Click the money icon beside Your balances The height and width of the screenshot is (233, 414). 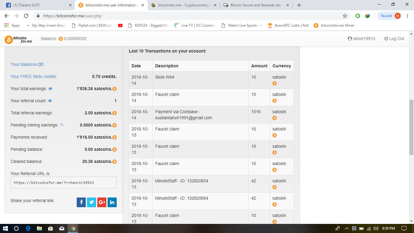(41, 64)
